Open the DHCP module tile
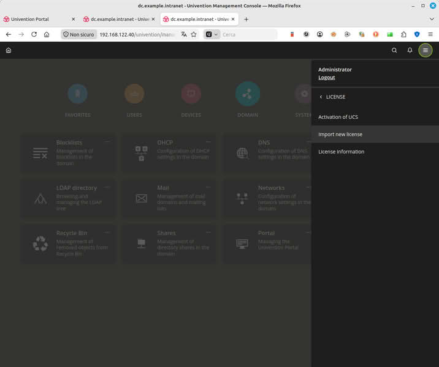 click(169, 153)
